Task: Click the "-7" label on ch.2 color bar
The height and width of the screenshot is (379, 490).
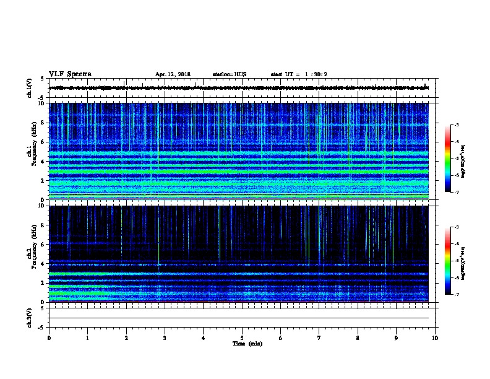Action: (456, 295)
